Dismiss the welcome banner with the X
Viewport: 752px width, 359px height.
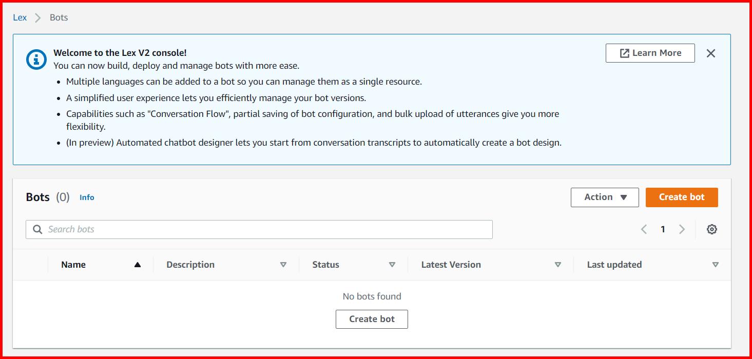(711, 53)
